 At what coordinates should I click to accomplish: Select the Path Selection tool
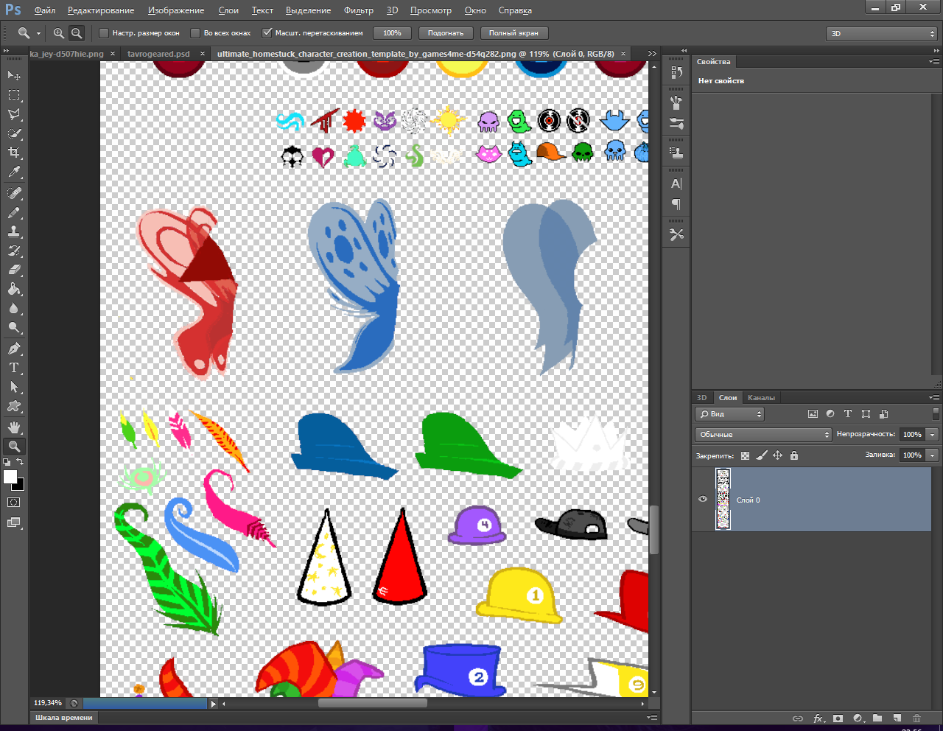pyautogui.click(x=14, y=386)
